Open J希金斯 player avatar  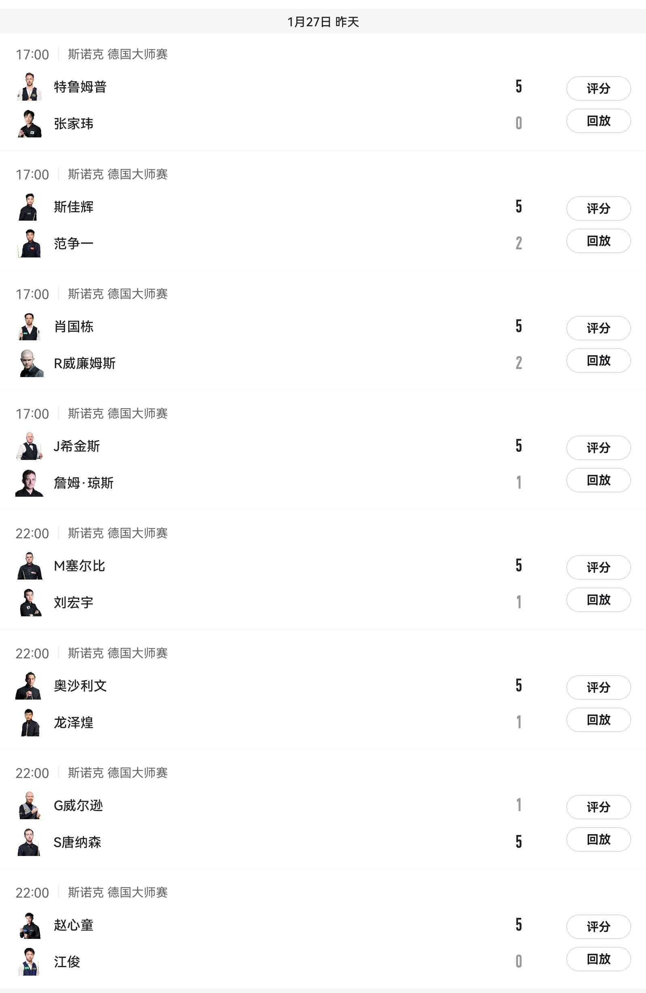click(x=29, y=447)
